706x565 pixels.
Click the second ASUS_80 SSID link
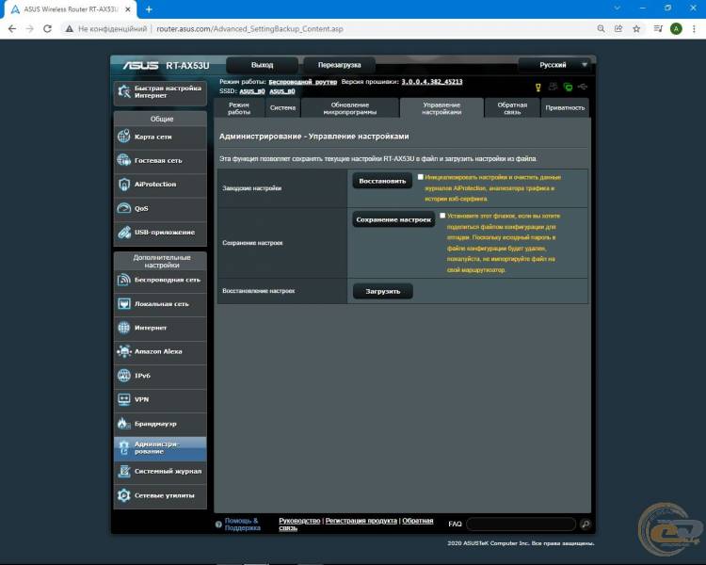[x=282, y=91]
